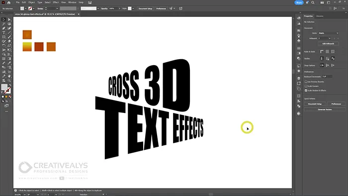Click Preferences in Quick Actions
Screen dimensions: 348x196
336,104
